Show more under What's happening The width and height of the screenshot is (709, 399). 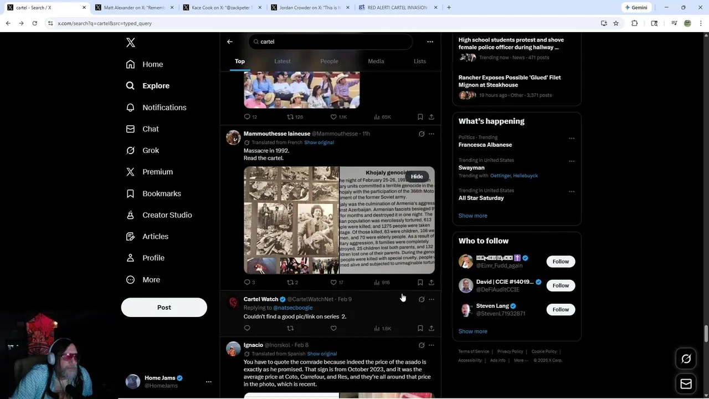point(472,216)
